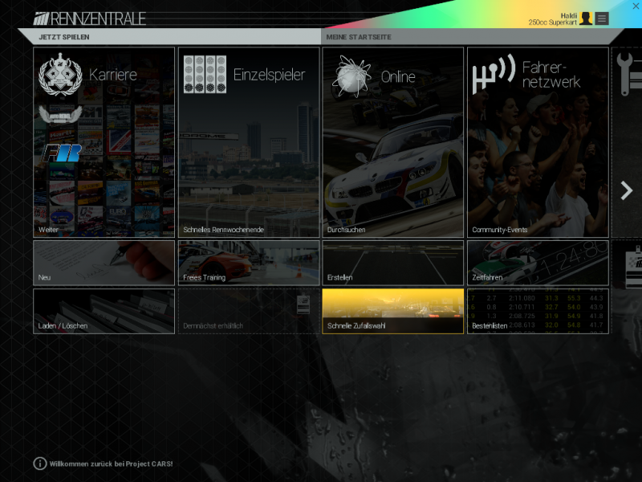Browse online sessions via Durchsuchen tile
642x482 pixels.
coord(393,142)
